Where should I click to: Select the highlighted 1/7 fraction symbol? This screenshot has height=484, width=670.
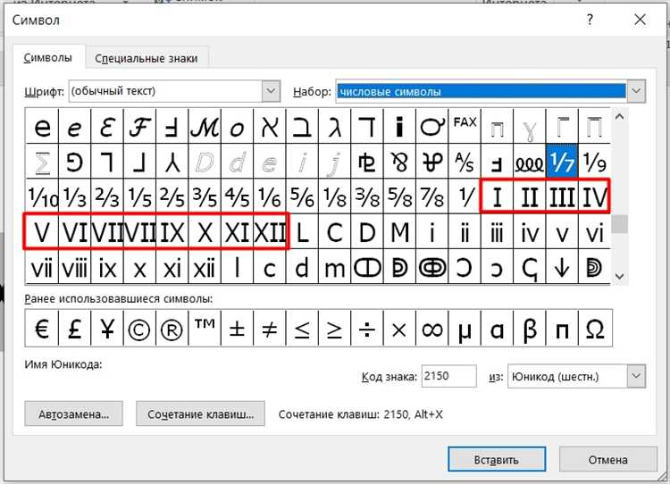point(562,162)
